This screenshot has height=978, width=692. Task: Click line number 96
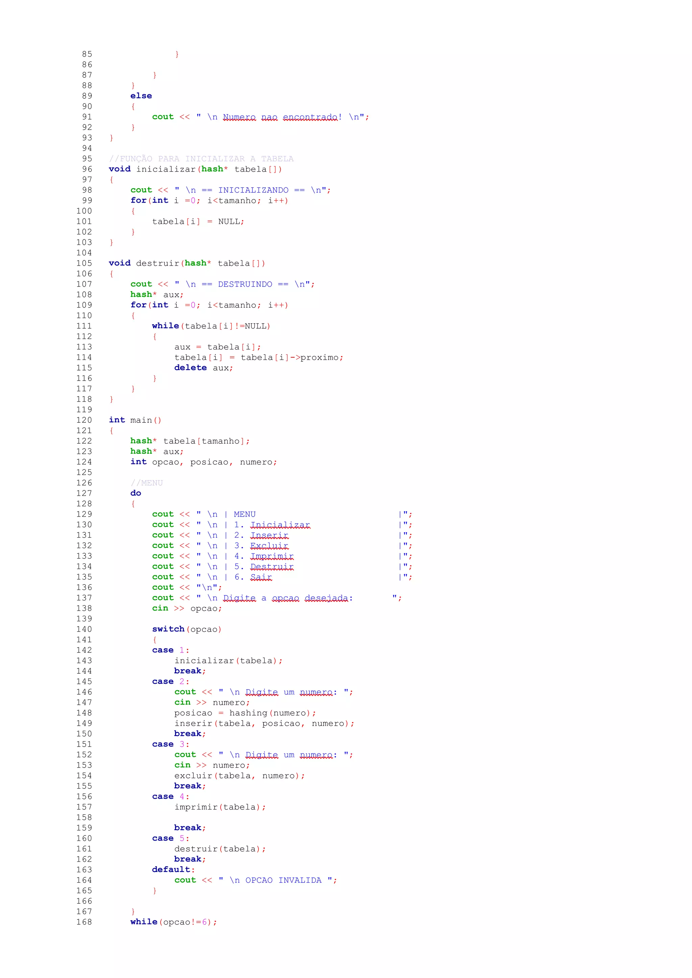87,169
